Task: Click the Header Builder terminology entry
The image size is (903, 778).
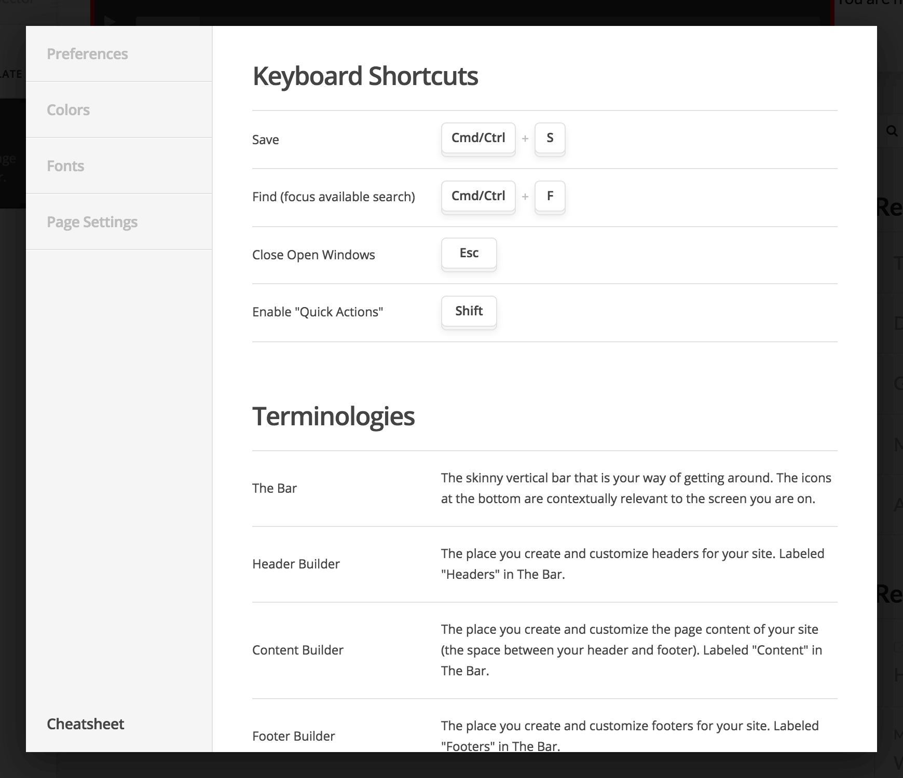Action: [x=296, y=564]
